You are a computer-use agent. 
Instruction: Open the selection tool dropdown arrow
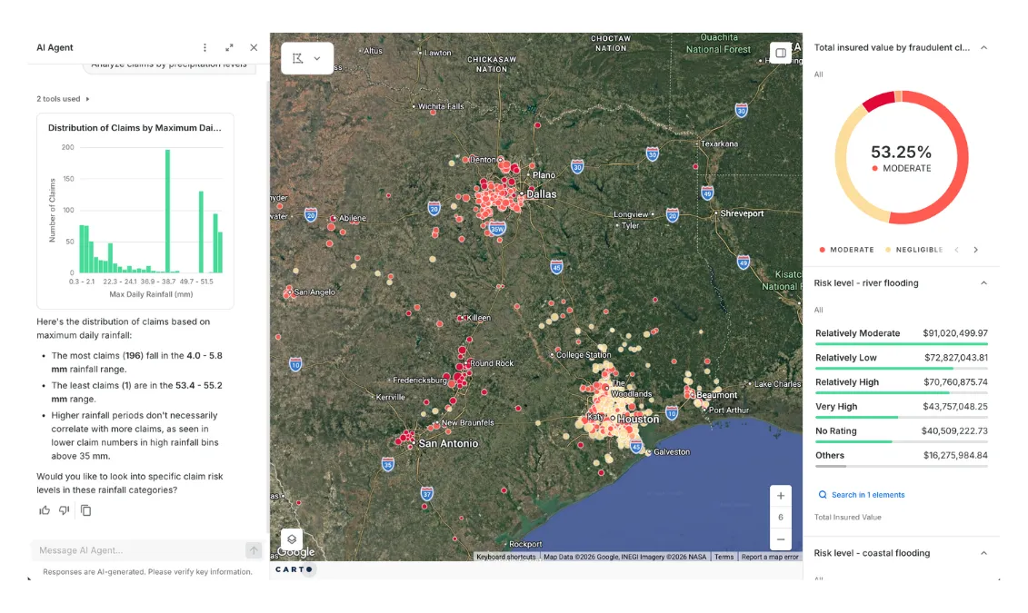(x=317, y=58)
